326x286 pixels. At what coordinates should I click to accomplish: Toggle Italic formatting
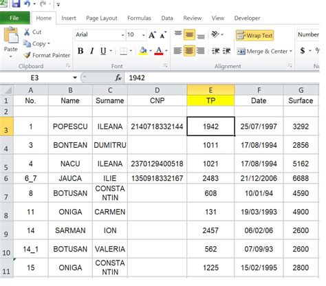[92, 51]
